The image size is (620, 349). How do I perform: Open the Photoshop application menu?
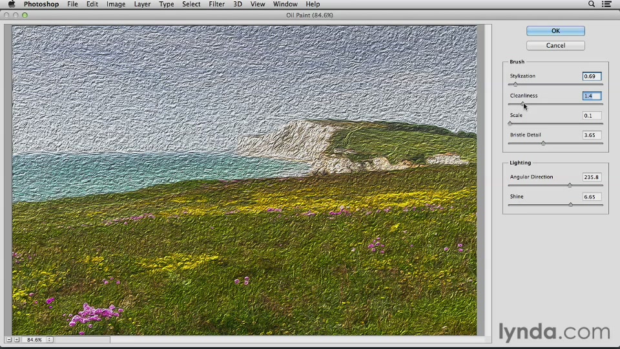tap(41, 4)
